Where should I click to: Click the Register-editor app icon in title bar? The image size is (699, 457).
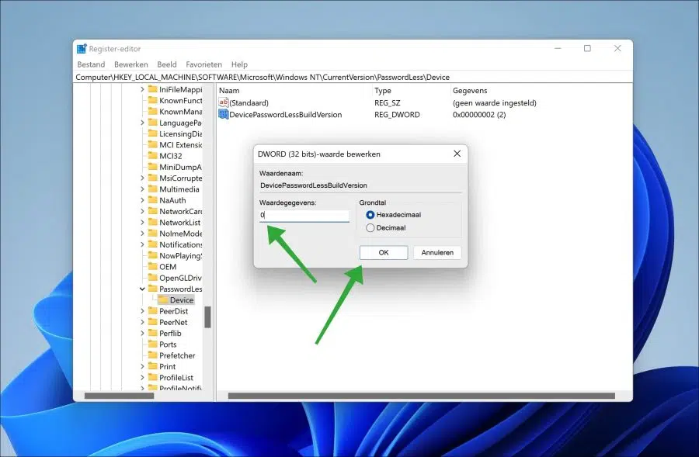tap(82, 49)
